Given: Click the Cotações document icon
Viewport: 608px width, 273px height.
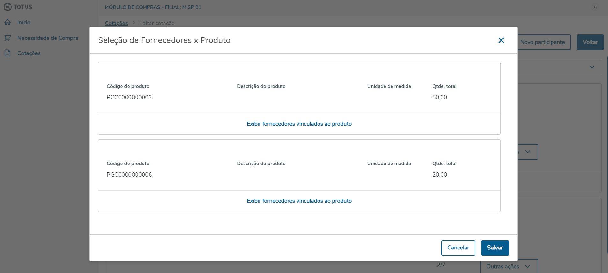Looking at the screenshot, I should (x=8, y=53).
